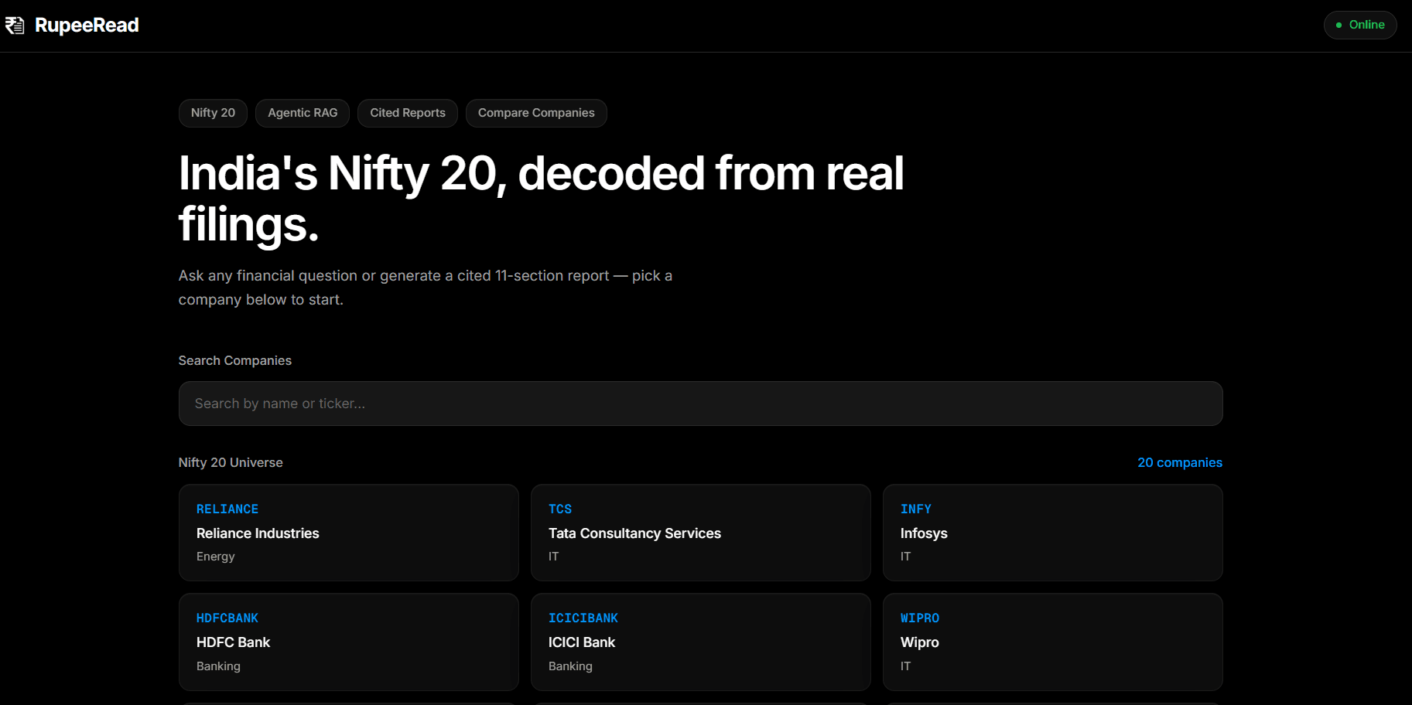Click the HDFCBANK ticker label
1412x705 pixels.
coord(227,618)
